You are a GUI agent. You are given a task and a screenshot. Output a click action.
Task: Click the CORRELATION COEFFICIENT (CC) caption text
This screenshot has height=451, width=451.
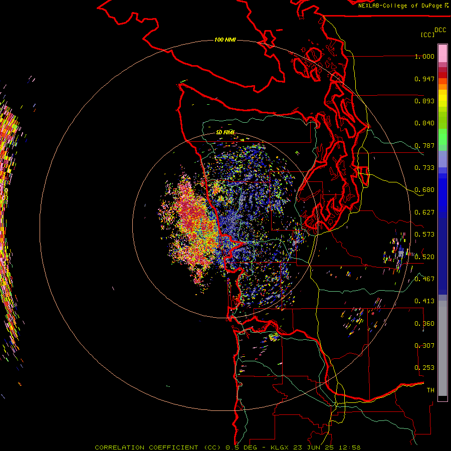tap(158, 447)
